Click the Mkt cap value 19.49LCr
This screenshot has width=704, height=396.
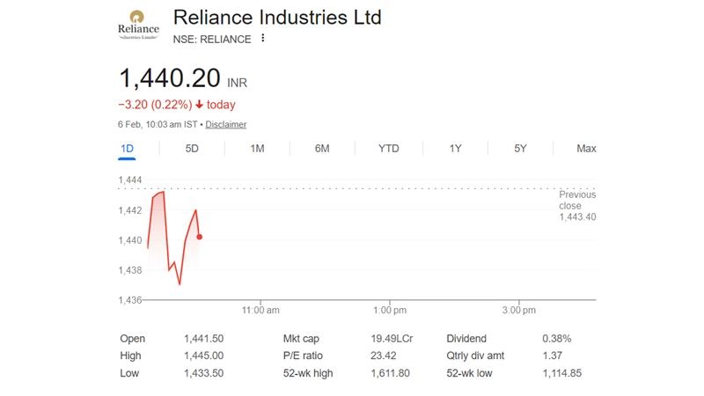392,339
